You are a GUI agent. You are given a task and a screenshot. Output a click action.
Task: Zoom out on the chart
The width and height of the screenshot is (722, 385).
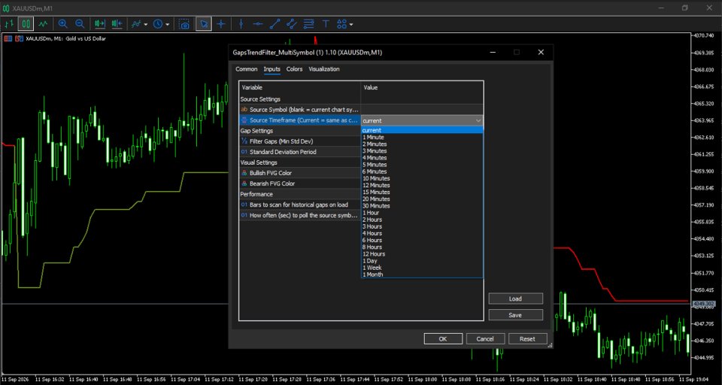79,23
